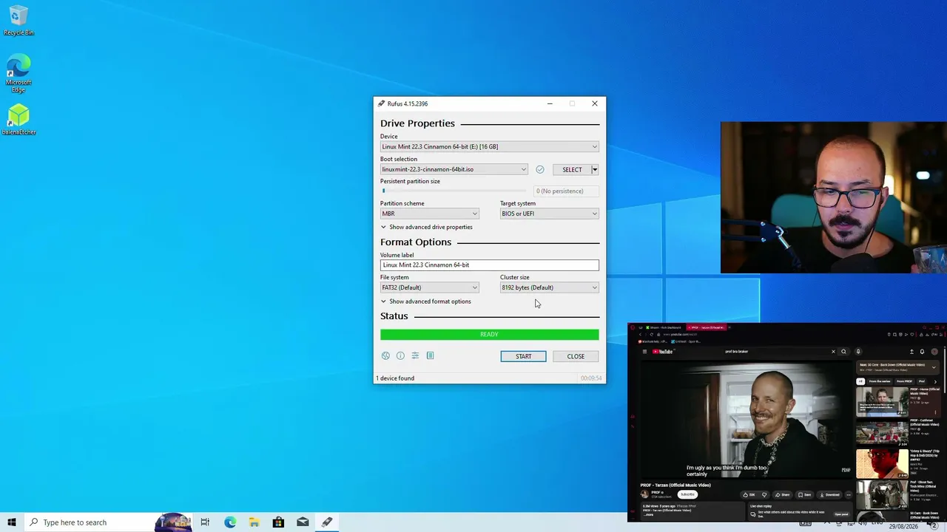Open the Recycle Bin desktop icon
This screenshot has width=947, height=532.
pyautogui.click(x=18, y=21)
